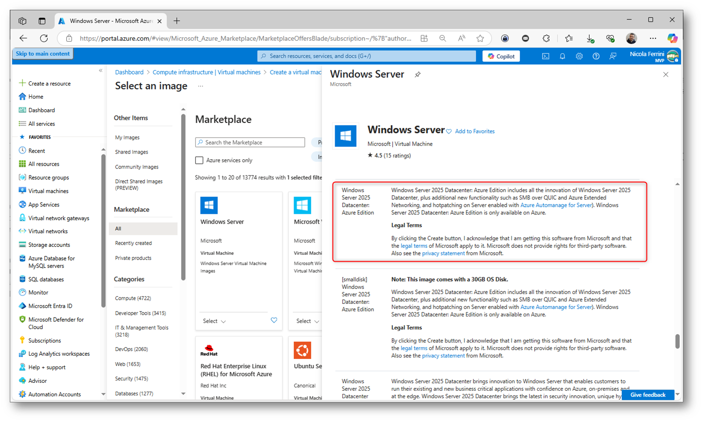
Task: Open the help question mark icon
Action: 596,56
